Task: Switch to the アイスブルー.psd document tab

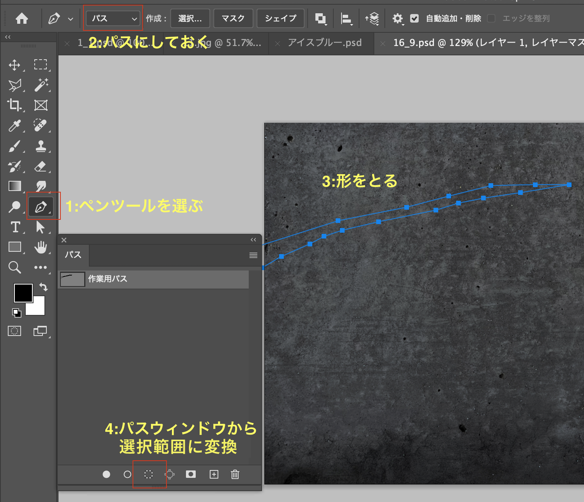Action: (x=324, y=43)
